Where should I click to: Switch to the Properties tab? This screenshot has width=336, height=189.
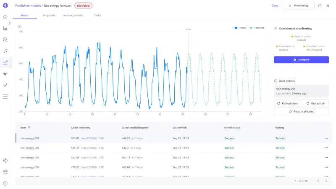click(x=49, y=15)
